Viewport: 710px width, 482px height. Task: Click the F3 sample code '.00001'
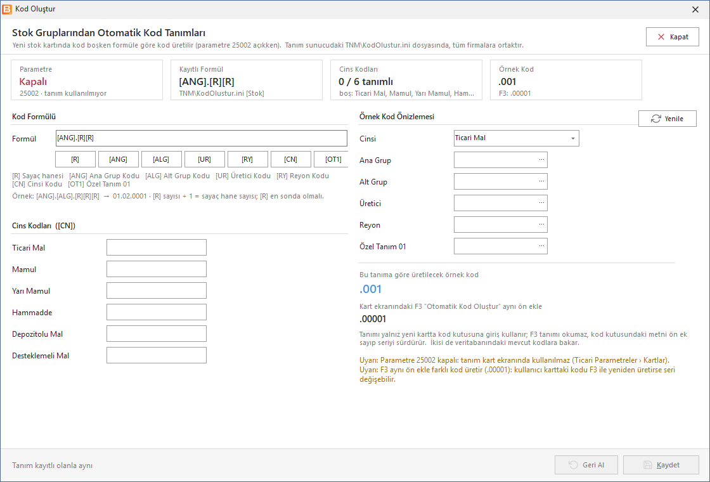click(x=373, y=319)
